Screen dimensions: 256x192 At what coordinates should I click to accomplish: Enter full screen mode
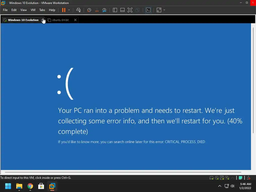(x=130, y=10)
